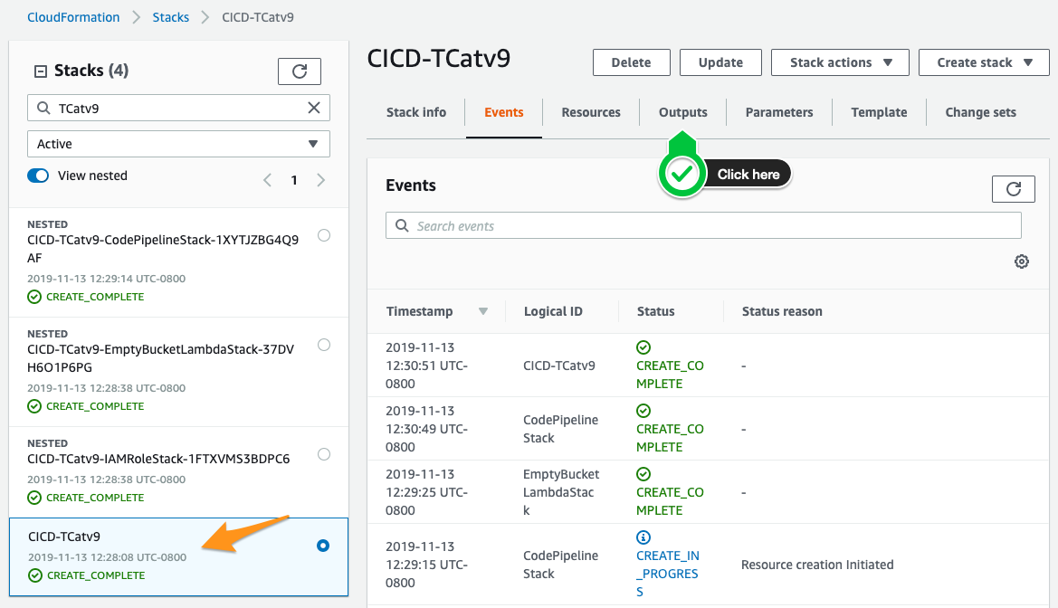Switch to the Parameters tab

[x=779, y=112]
